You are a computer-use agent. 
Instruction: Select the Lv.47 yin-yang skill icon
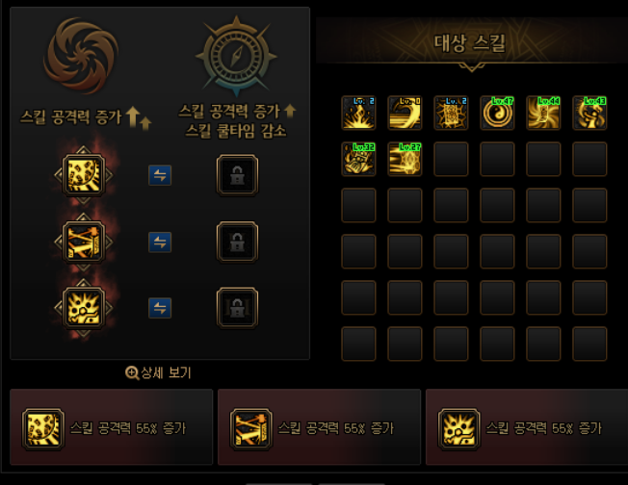(x=497, y=113)
